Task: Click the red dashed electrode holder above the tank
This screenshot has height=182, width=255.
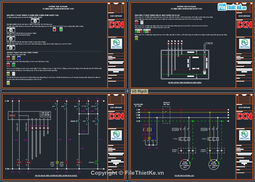Action: point(175,43)
